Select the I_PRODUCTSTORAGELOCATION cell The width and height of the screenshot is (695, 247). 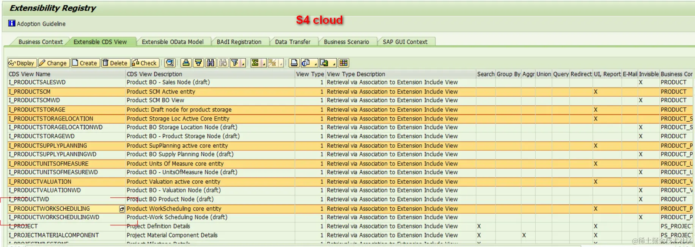click(67, 119)
